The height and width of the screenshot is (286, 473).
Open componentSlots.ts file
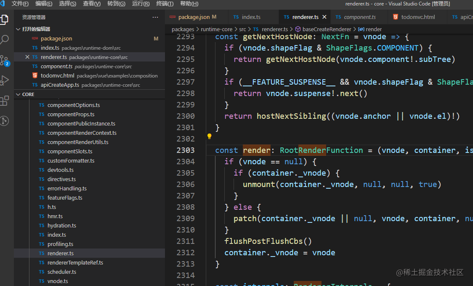click(x=90, y=151)
